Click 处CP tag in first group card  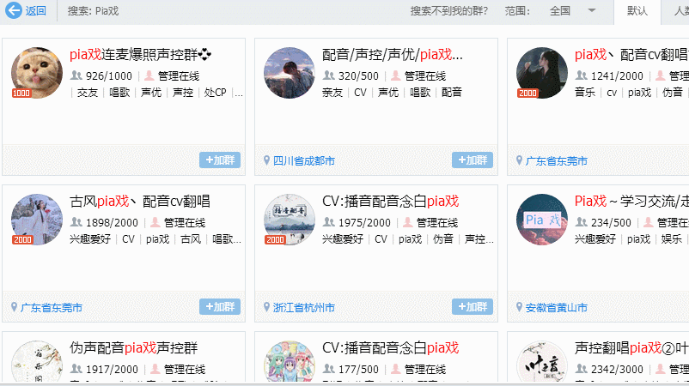pos(216,93)
